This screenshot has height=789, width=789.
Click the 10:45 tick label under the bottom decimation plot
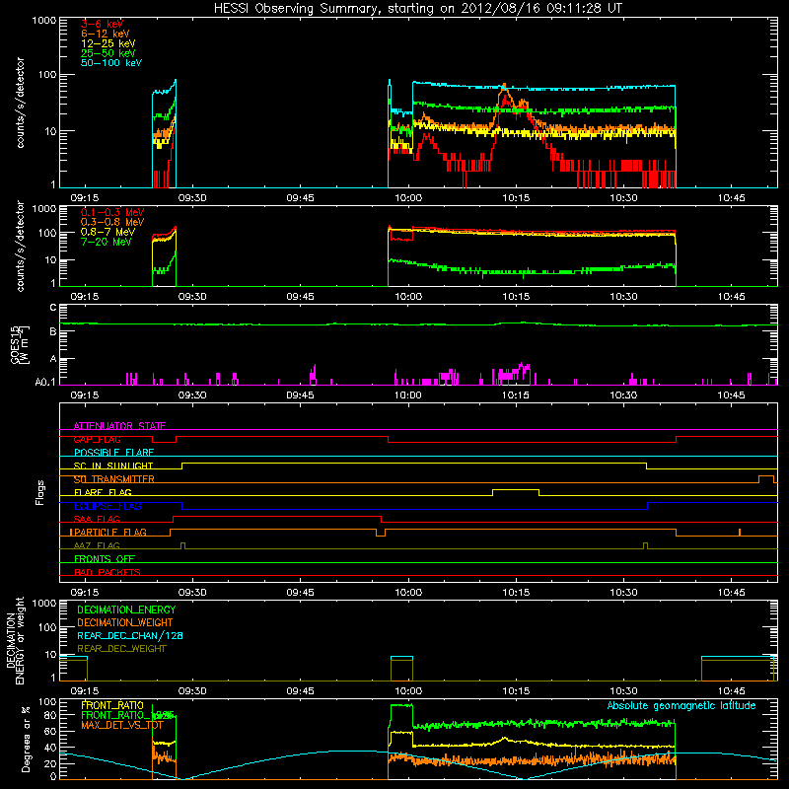(x=731, y=691)
